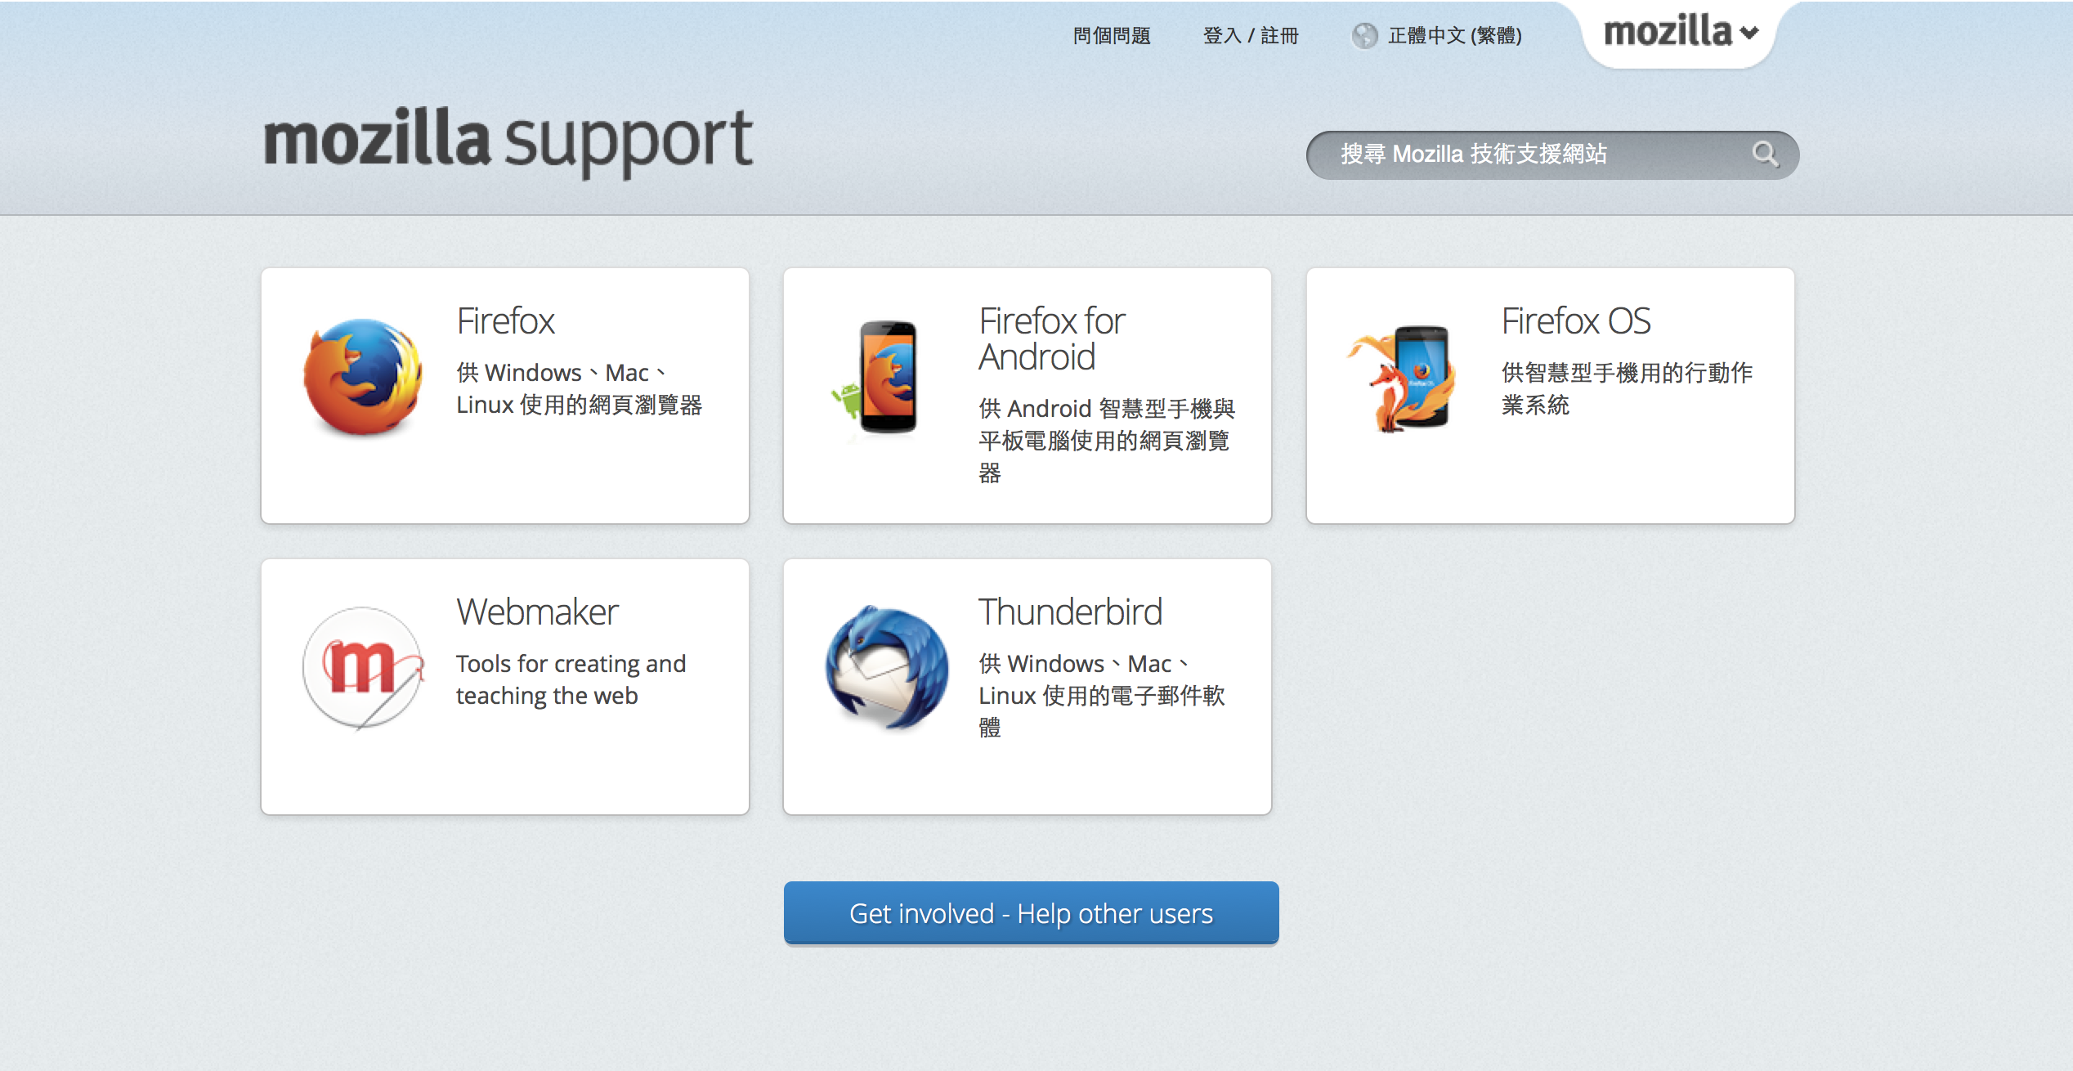Open the Firefox OS title link

[1575, 320]
